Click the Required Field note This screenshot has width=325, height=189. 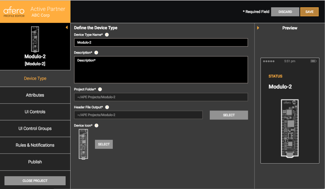point(256,12)
